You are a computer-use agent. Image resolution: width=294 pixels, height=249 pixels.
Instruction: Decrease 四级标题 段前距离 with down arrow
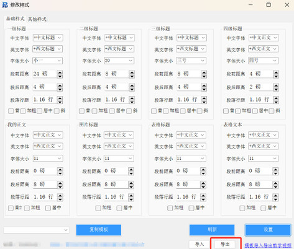[x=276, y=76]
